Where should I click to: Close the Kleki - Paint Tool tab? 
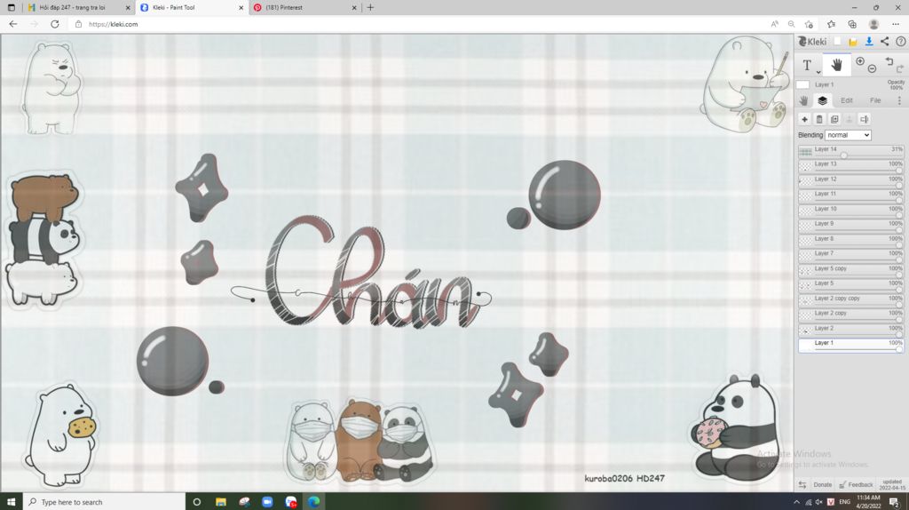pos(241,7)
